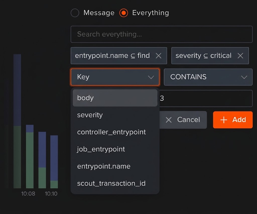Open the Key dropdown
Viewport: 257px width, 214px height.
click(115, 77)
